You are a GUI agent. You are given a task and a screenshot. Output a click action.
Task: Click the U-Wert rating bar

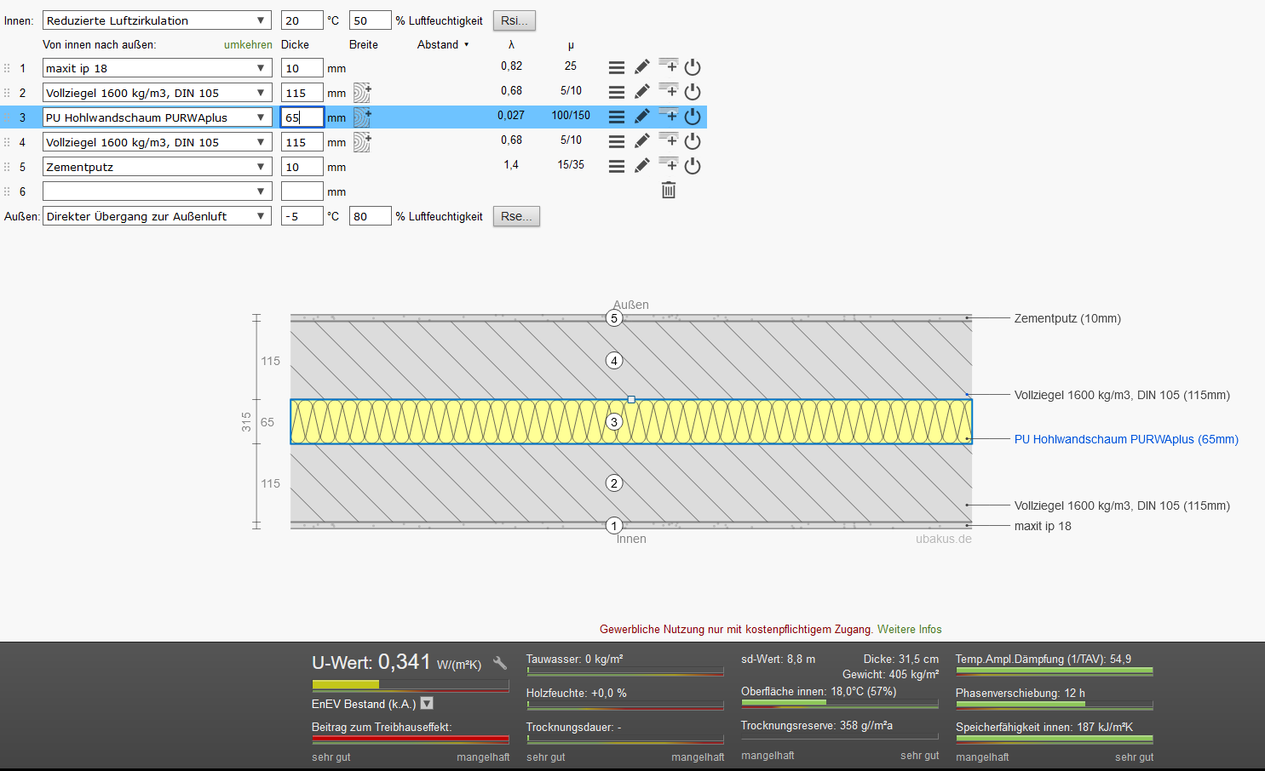point(410,684)
